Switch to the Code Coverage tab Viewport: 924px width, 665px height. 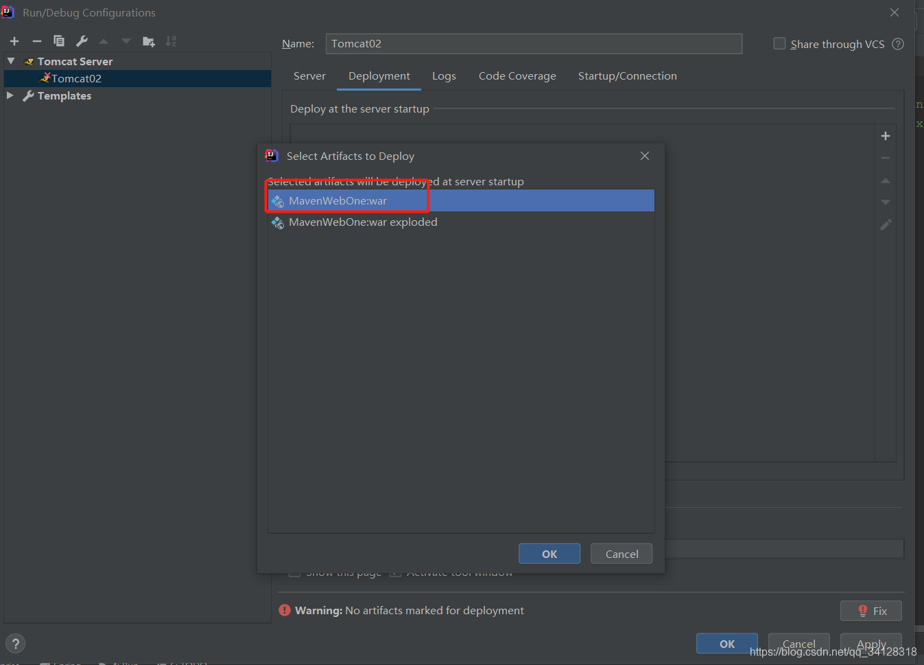click(517, 76)
